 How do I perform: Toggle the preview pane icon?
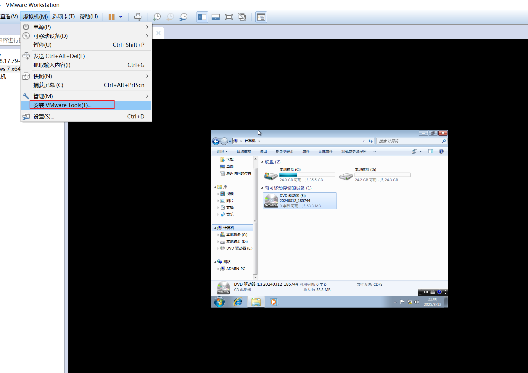[x=431, y=151]
